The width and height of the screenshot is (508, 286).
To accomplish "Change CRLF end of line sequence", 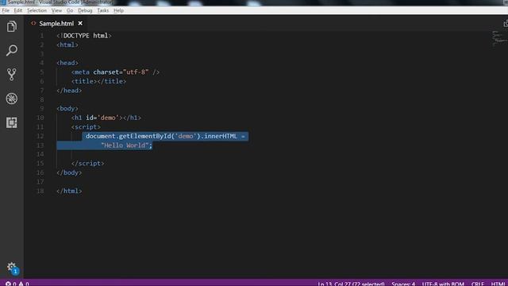I will coord(478,284).
